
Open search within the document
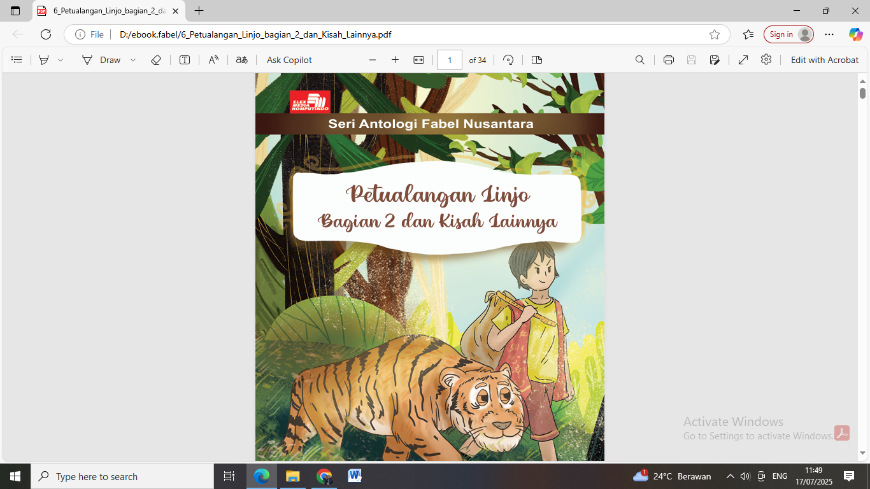pyautogui.click(x=639, y=59)
